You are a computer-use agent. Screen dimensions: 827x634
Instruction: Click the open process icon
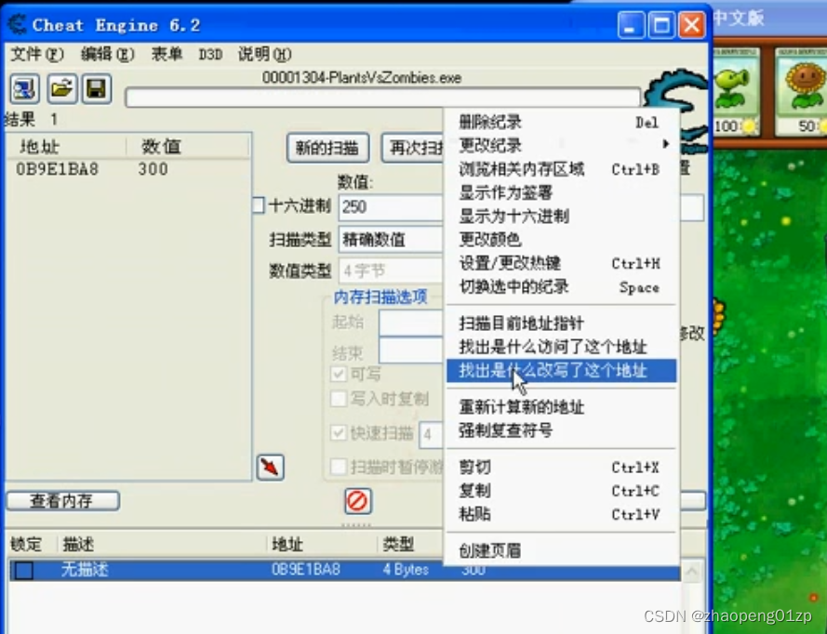coord(24,88)
